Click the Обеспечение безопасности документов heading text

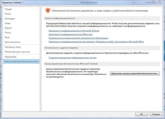click(x=100, y=11)
